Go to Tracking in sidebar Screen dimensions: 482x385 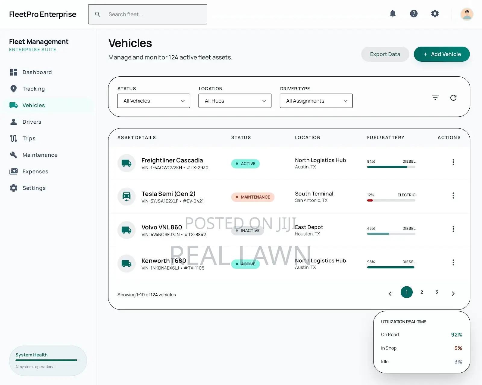tap(48, 89)
